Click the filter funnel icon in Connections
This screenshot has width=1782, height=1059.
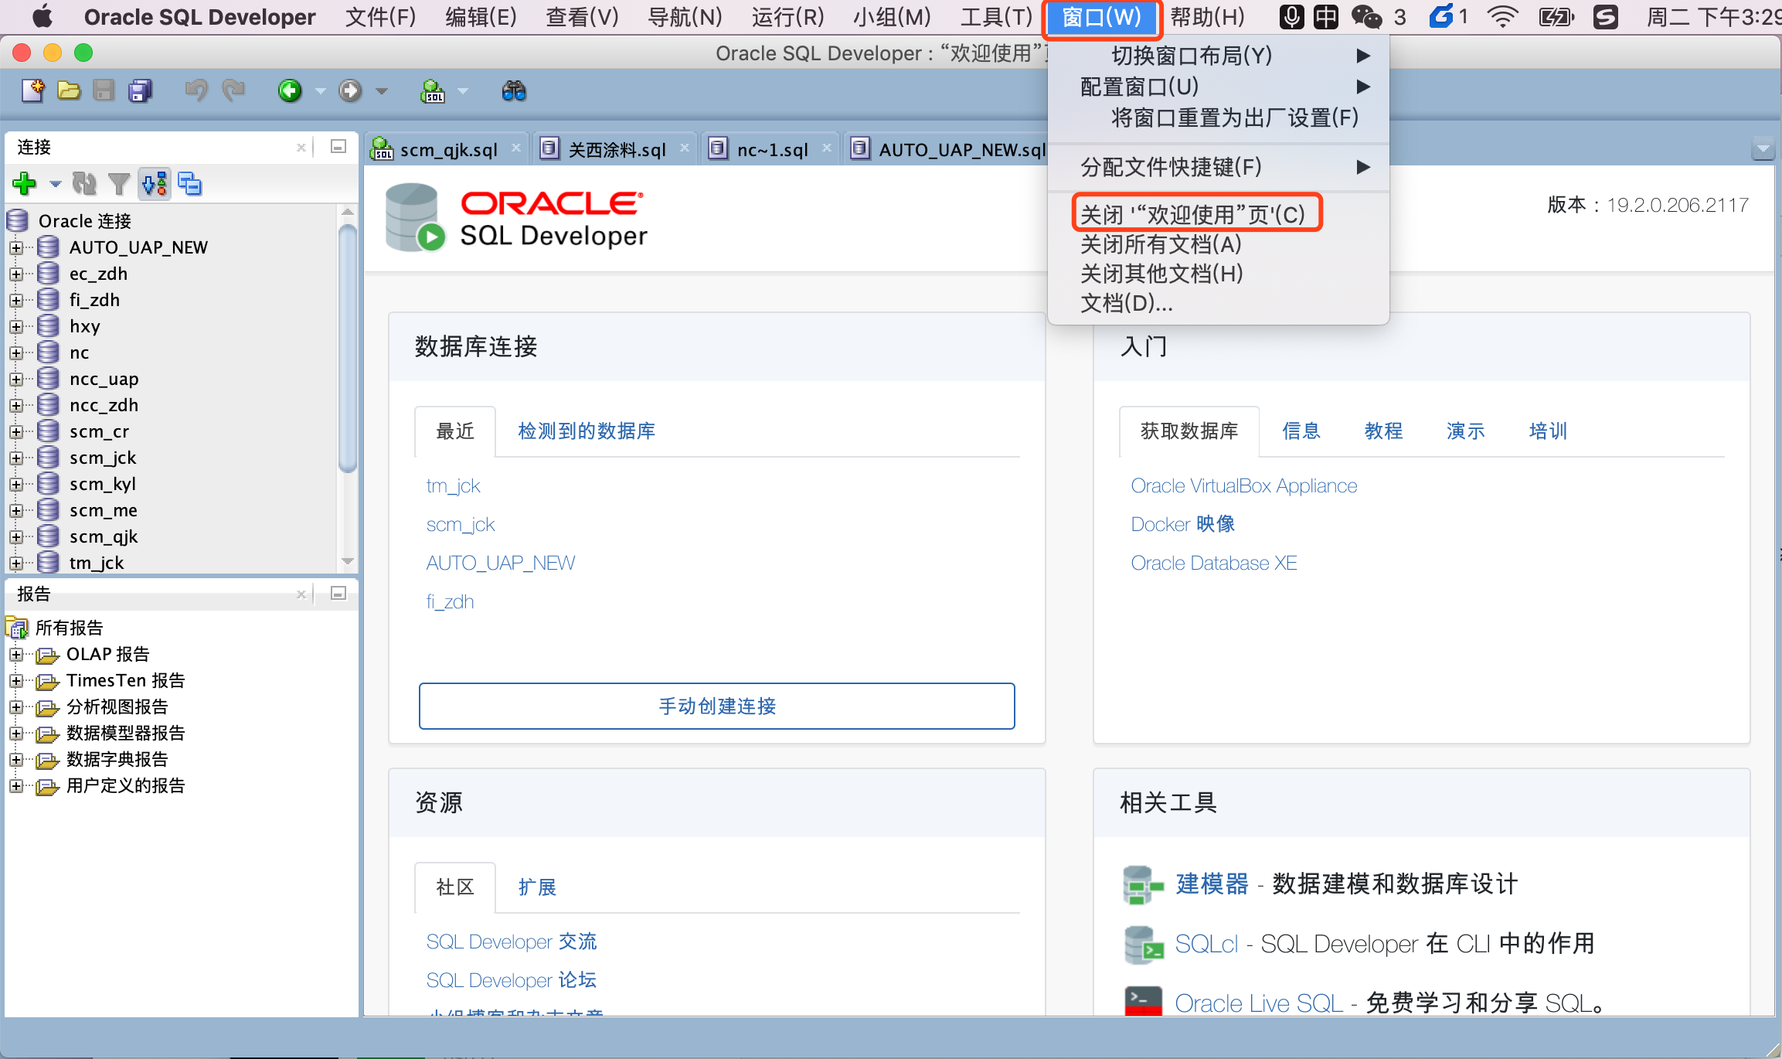tap(119, 184)
